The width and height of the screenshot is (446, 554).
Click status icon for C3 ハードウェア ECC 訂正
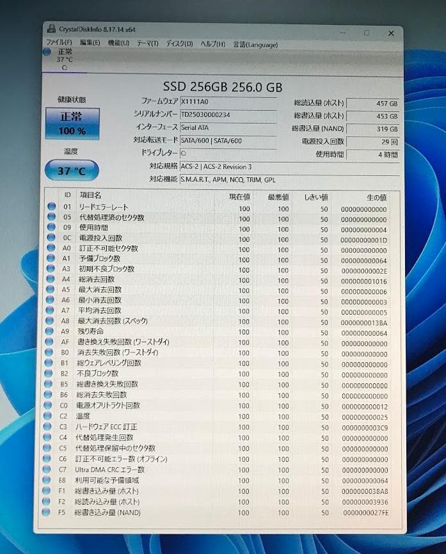pyautogui.click(x=48, y=427)
